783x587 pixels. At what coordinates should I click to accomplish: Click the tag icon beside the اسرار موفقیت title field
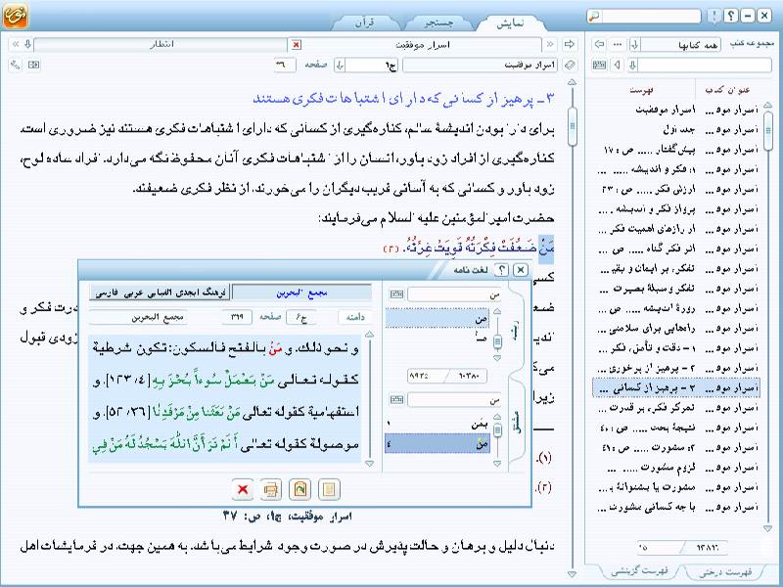tap(570, 65)
